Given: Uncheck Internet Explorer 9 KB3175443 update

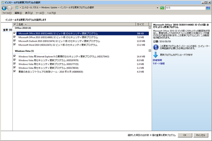Looking at the screenshot, I should coord(15,56).
